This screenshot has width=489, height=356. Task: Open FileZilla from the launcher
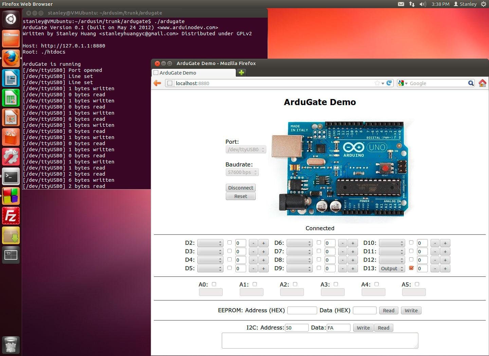coord(11,216)
